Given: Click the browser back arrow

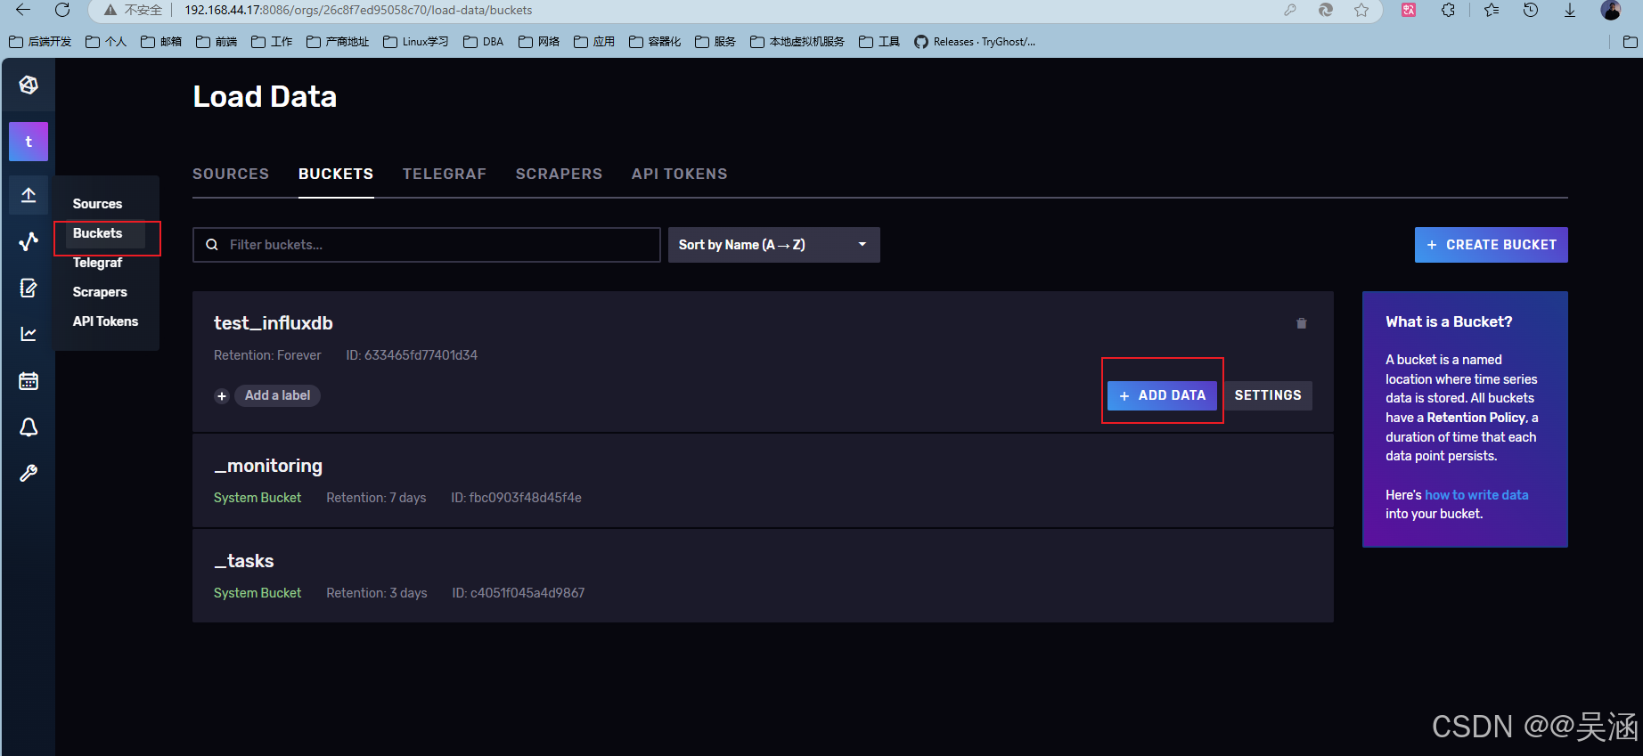Looking at the screenshot, I should click(x=23, y=10).
